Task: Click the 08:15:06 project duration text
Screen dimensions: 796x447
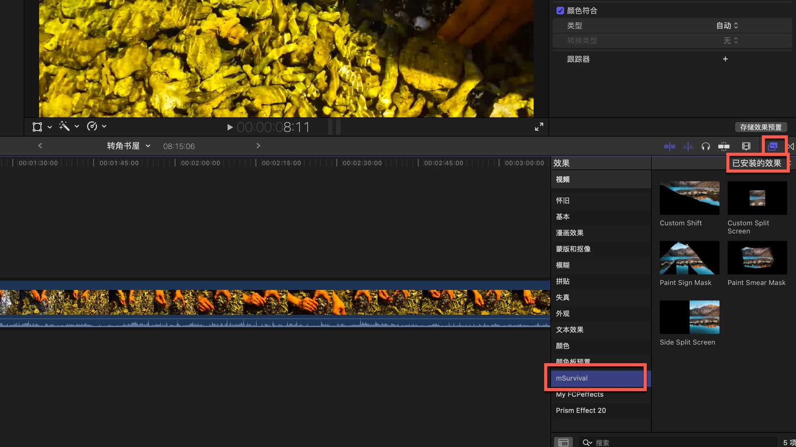Action: [x=179, y=147]
